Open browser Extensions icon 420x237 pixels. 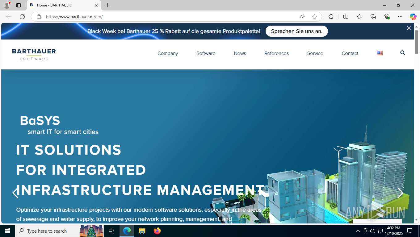coord(331,17)
